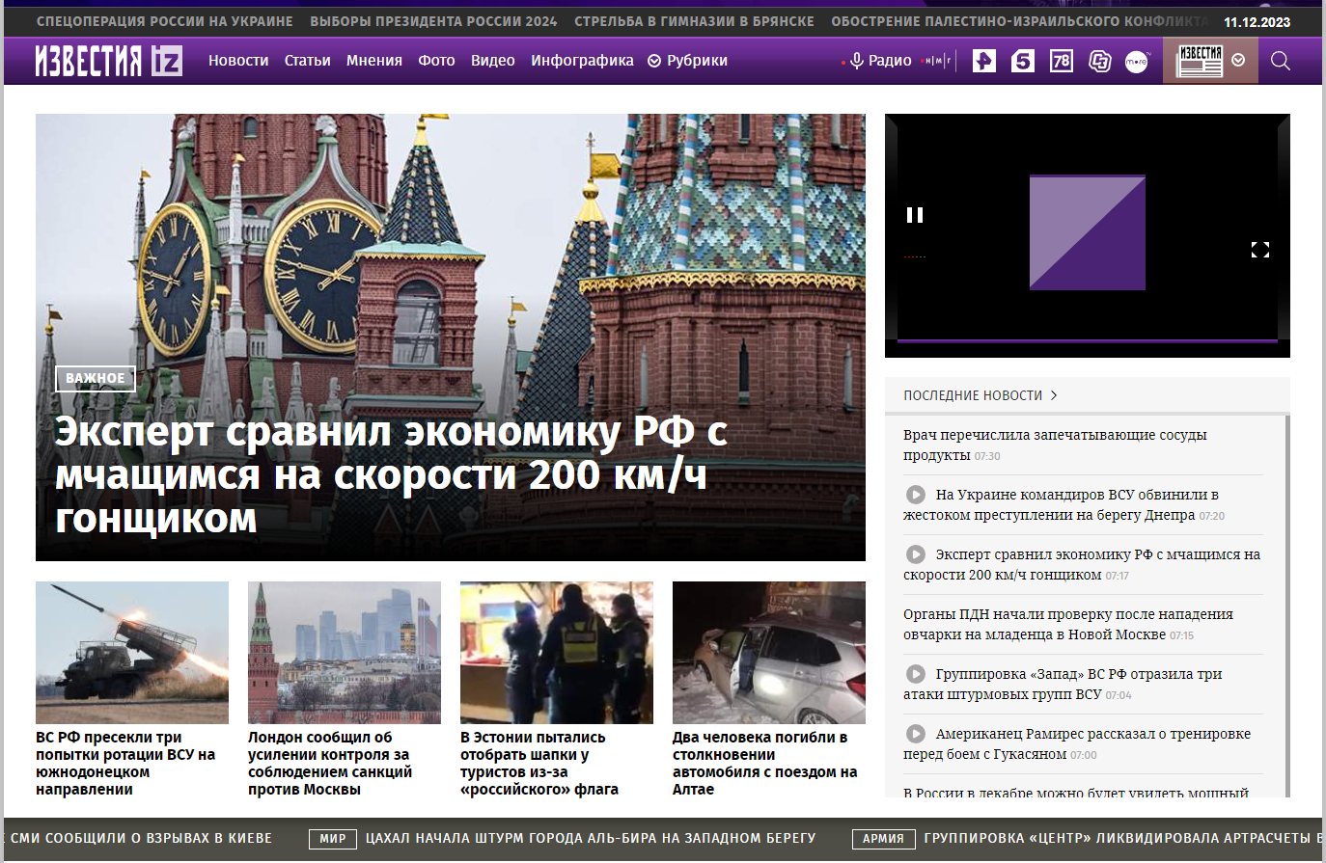Read ВС РФ пресекли три попытки ротации
The image size is (1326, 863).
point(125,763)
